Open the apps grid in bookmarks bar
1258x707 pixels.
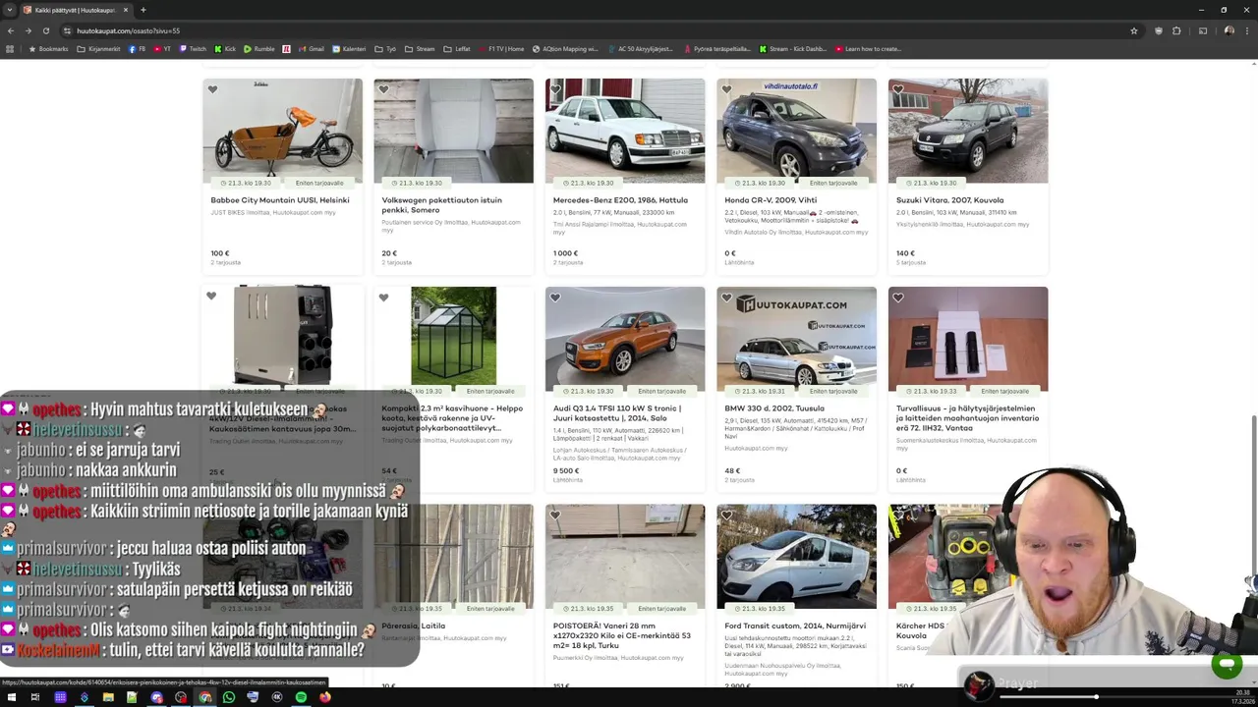pos(10,49)
